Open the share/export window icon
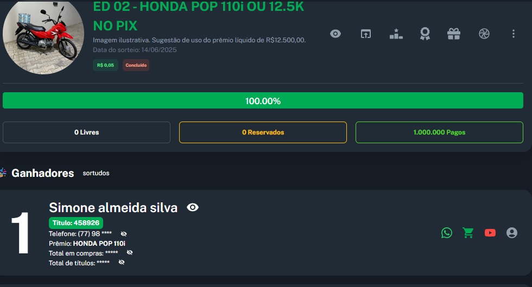This screenshot has width=532, height=287. pyautogui.click(x=366, y=34)
